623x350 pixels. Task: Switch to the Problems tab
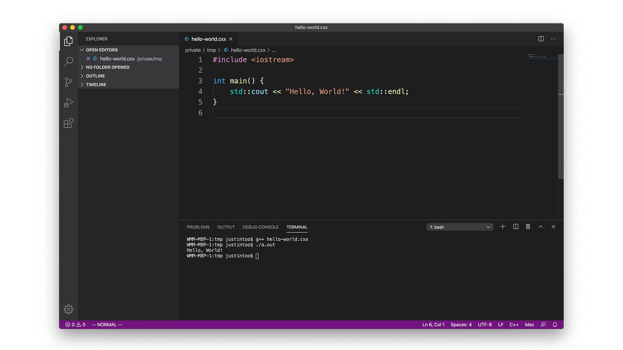pyautogui.click(x=198, y=227)
